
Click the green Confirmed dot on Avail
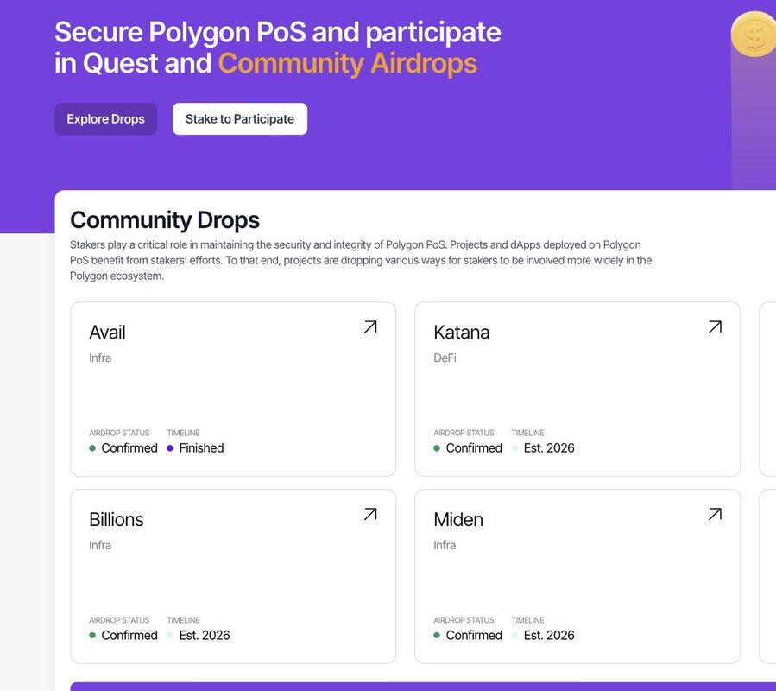point(92,448)
